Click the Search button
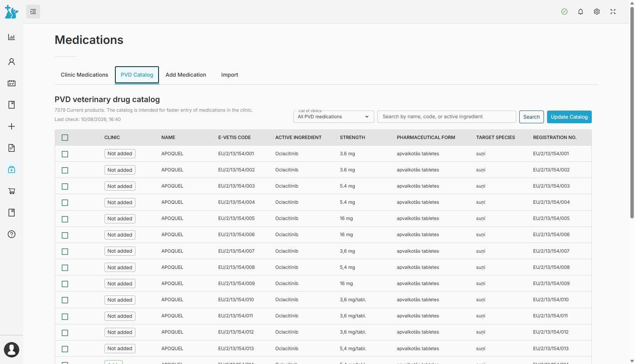 [x=531, y=117]
